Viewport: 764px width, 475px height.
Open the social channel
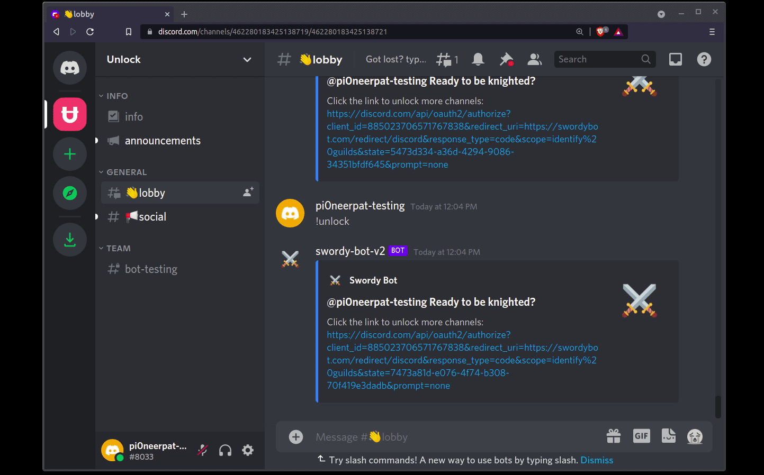(x=180, y=216)
